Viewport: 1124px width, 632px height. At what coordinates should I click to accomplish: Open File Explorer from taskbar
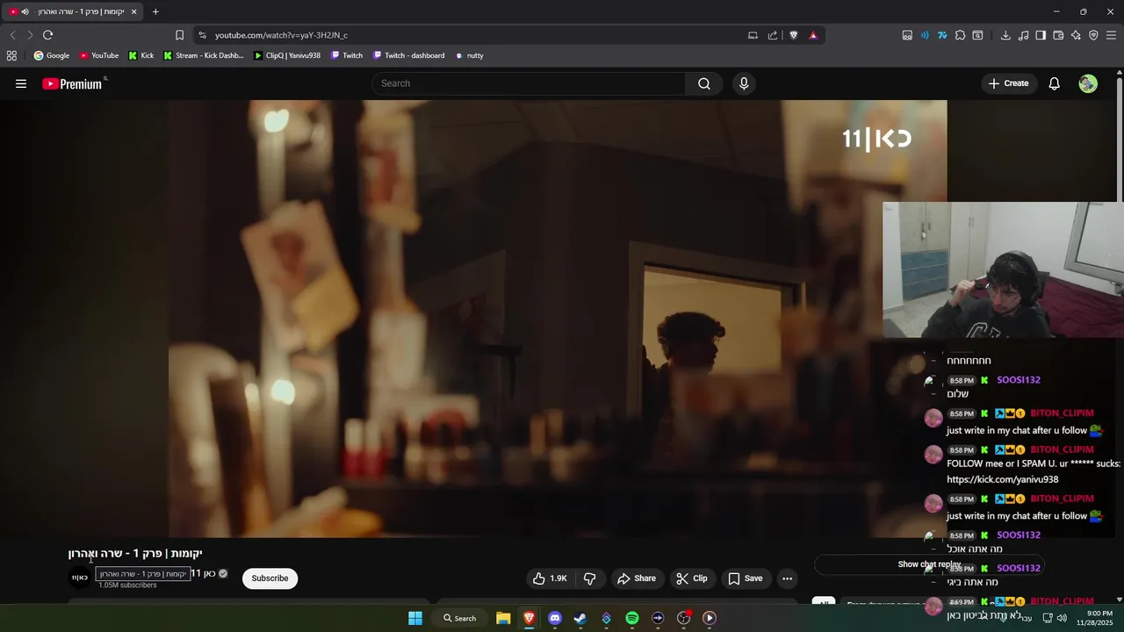(503, 618)
